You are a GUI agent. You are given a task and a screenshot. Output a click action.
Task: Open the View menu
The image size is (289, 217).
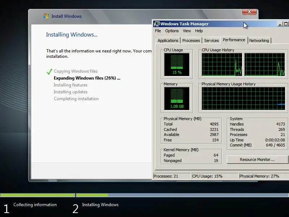click(187, 31)
